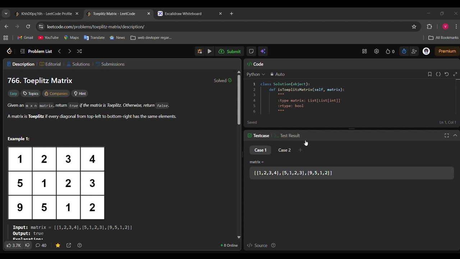
Task: Switch to the Test Result tab
Action: point(287,136)
